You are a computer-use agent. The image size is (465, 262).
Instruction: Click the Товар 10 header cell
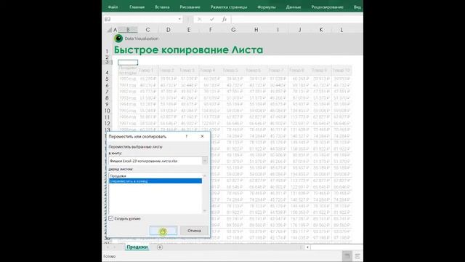[341, 71]
